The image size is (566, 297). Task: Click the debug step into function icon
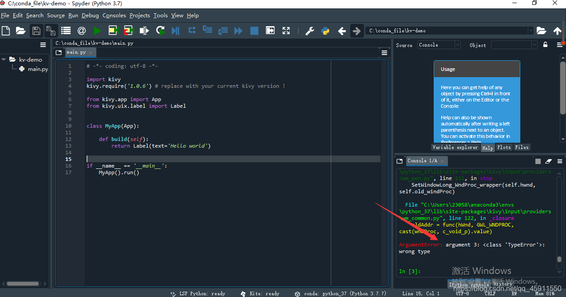pyautogui.click(x=207, y=31)
